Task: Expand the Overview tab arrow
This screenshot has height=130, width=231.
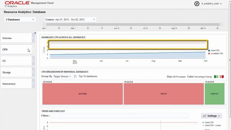Action: pos(33,38)
